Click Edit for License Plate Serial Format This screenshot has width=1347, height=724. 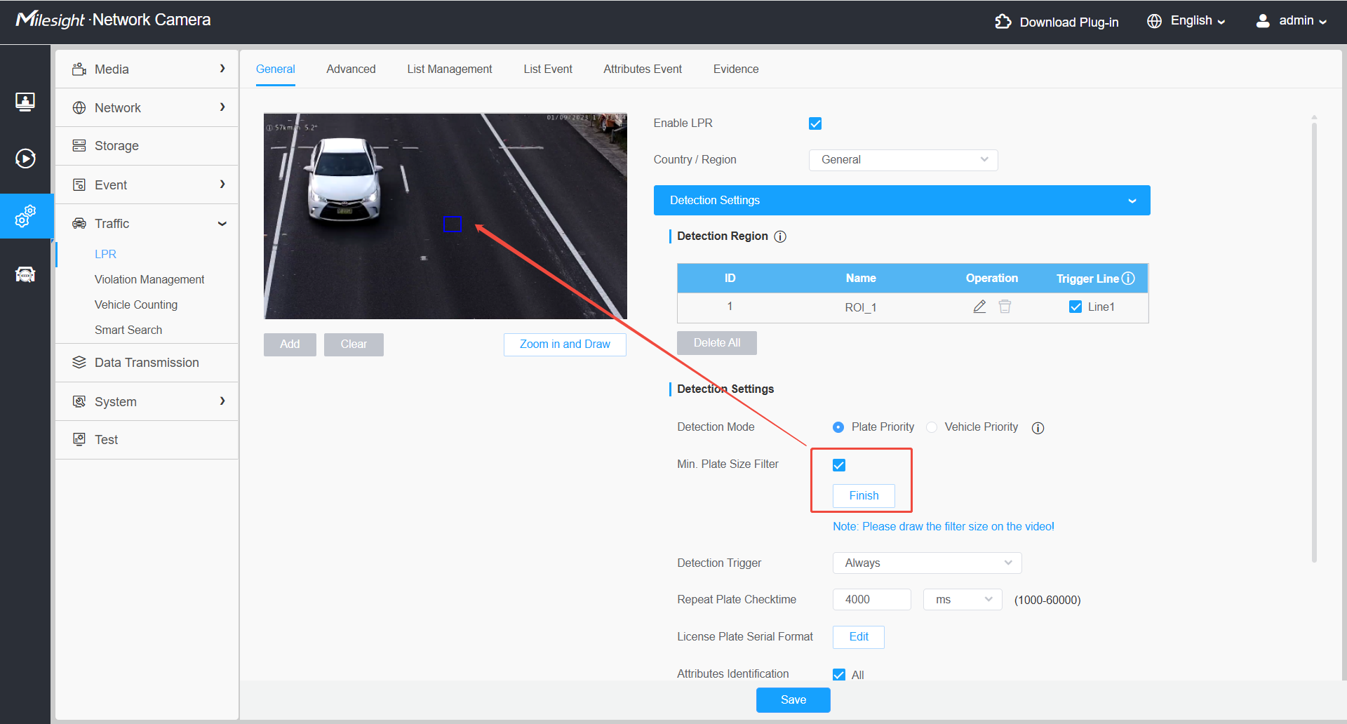click(859, 637)
